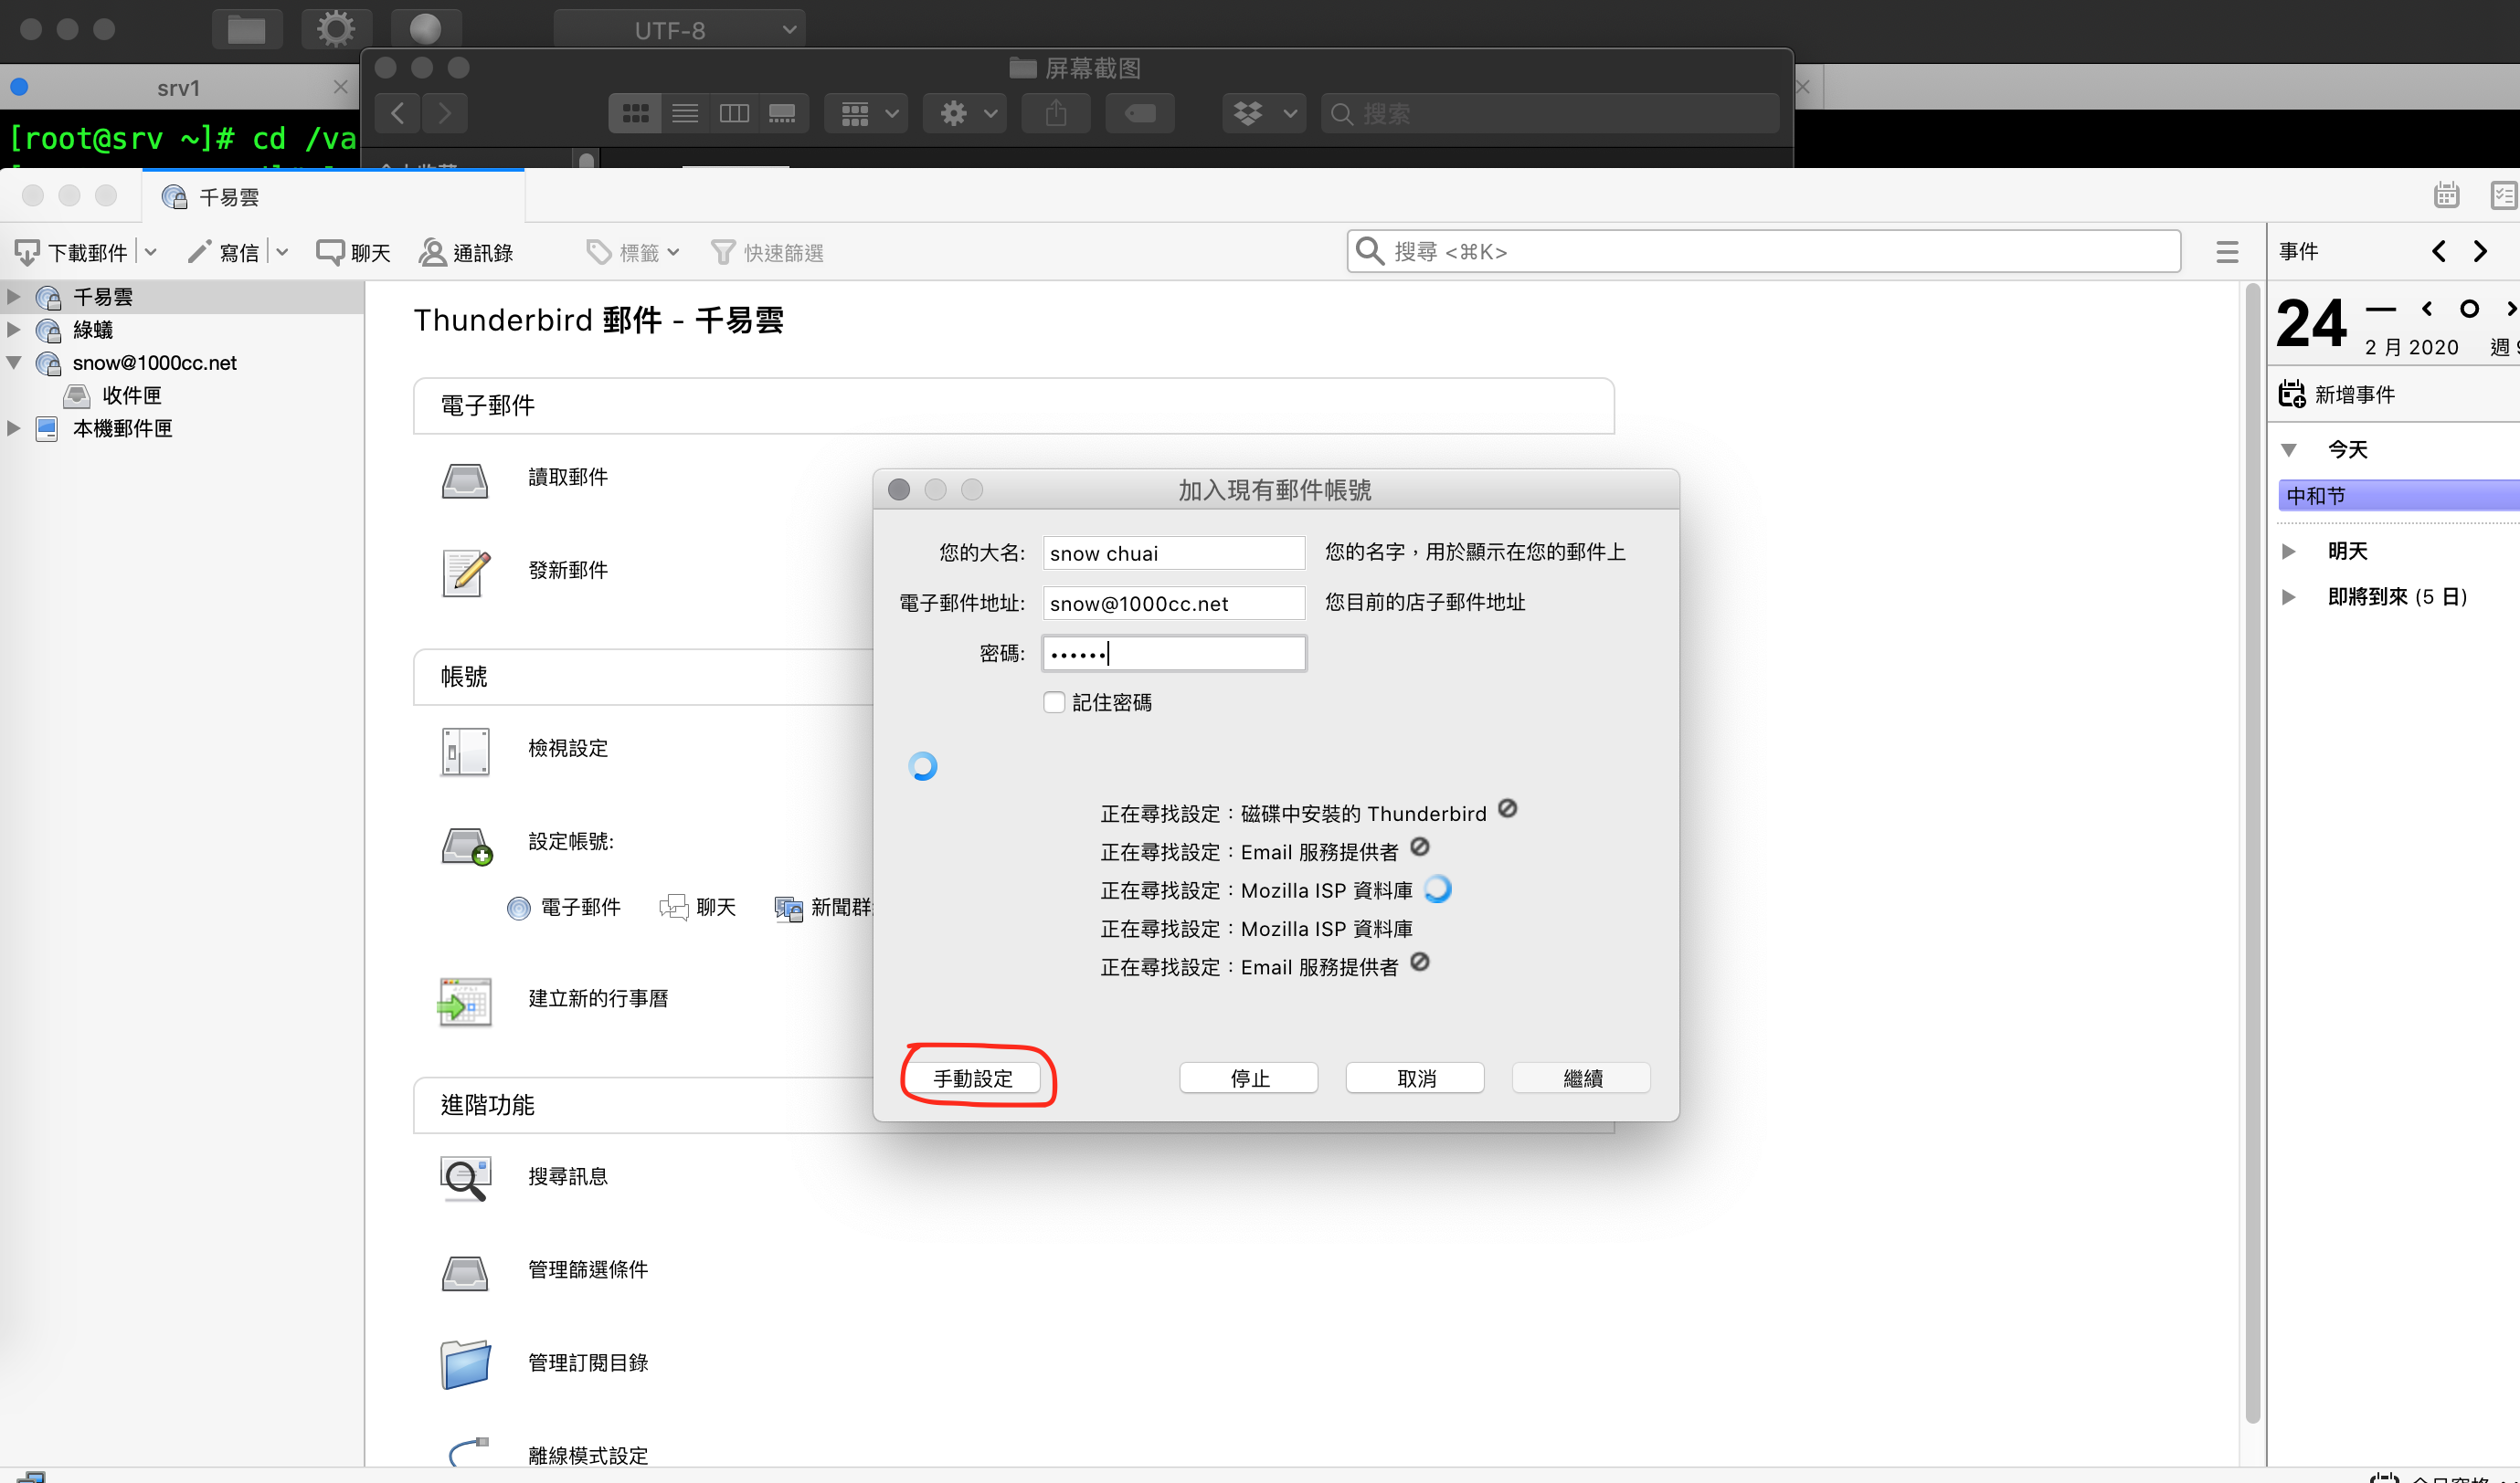
Task: Click the 電子郵件 account setup link
Action: (x=564, y=908)
